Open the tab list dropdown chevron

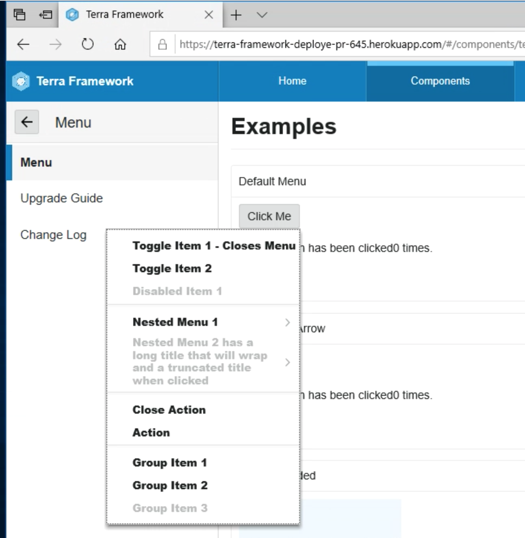[x=262, y=15]
